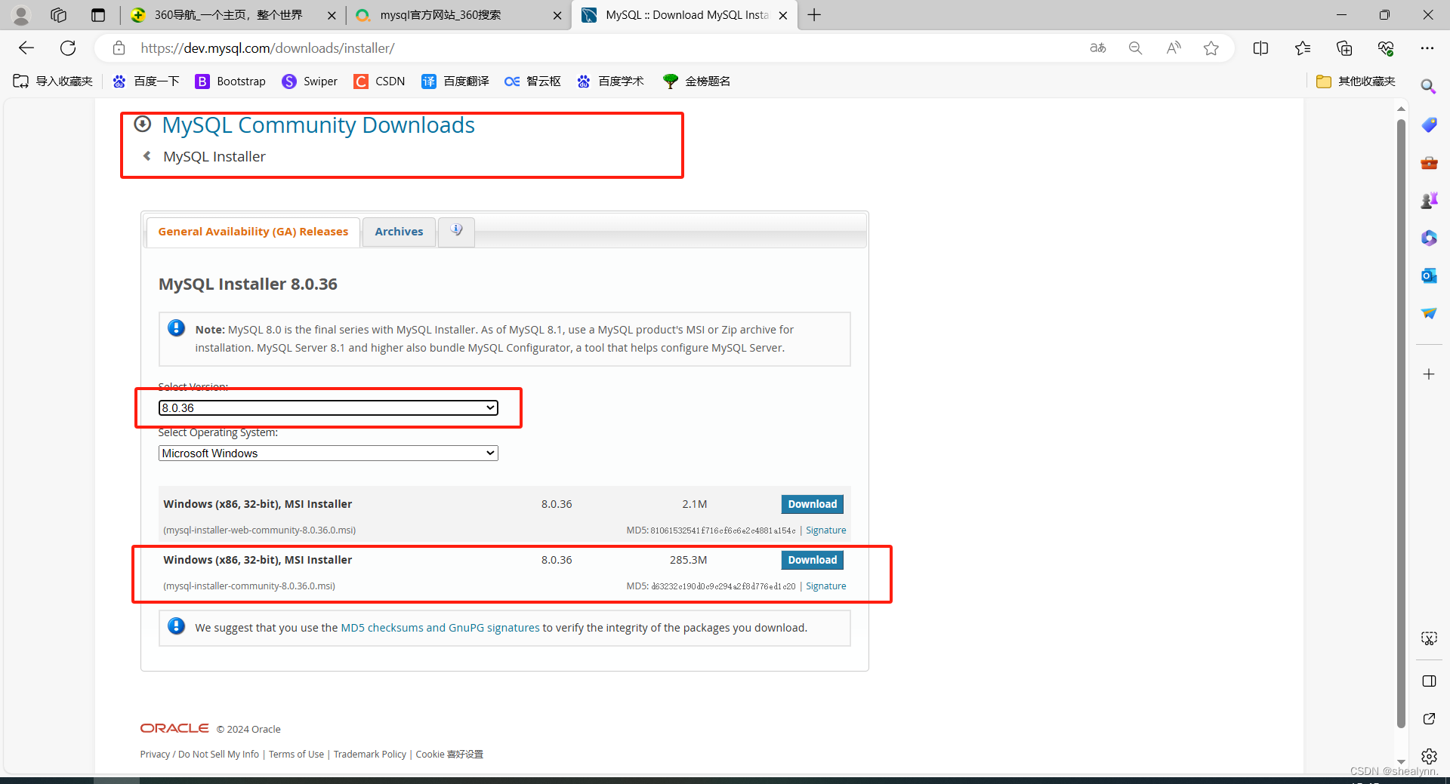Screen dimensions: 1450x784
Task: Open sidebar games chess icon
Action: [x=1429, y=200]
